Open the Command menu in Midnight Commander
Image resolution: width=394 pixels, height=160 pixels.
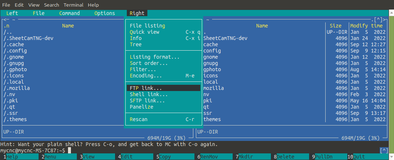(x=69, y=13)
